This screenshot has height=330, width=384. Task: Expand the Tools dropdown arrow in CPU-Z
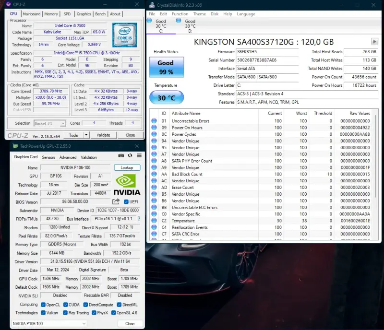[x=86, y=135]
